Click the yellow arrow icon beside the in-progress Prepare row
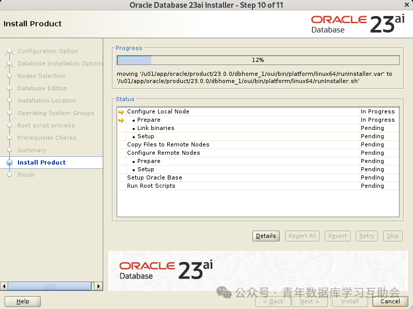 [121, 120]
